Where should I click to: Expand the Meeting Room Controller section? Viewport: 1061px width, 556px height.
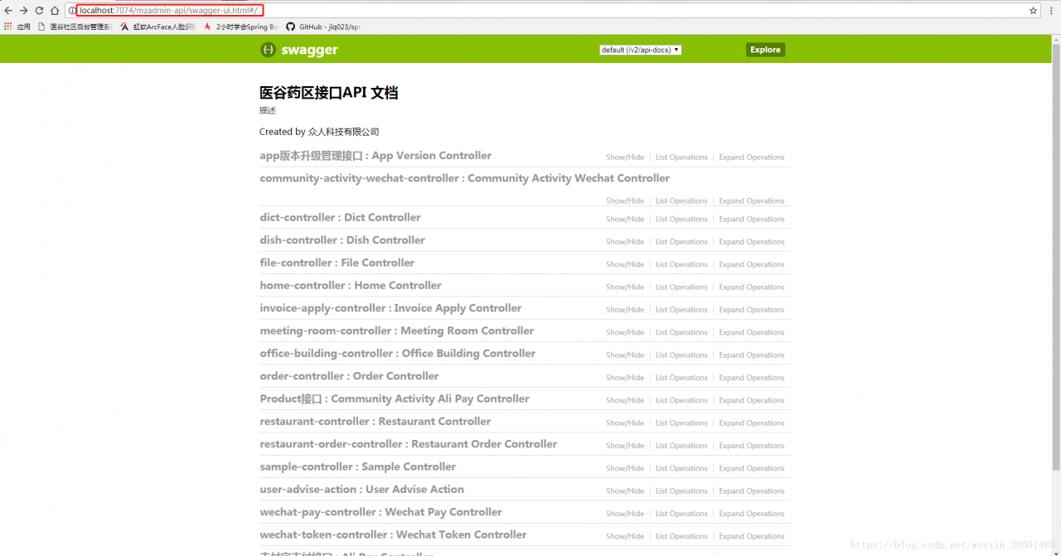click(396, 331)
